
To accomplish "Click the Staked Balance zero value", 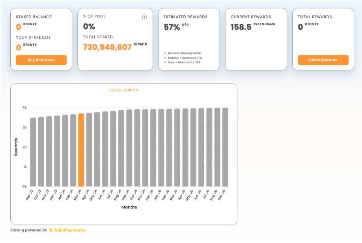I will click(x=19, y=27).
